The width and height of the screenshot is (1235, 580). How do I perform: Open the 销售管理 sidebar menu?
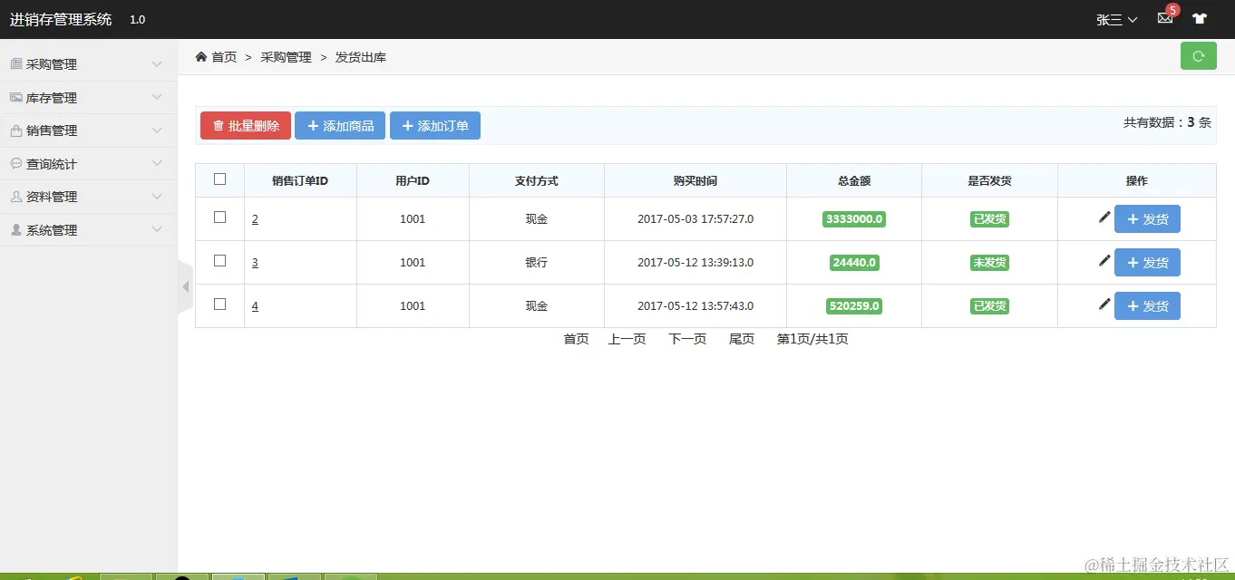[88, 130]
